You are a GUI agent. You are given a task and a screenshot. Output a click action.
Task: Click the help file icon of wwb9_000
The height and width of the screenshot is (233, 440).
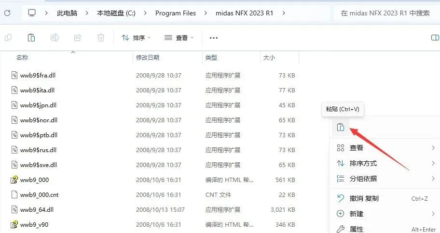click(x=14, y=180)
